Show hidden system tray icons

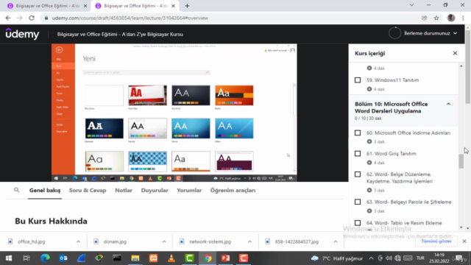tap(371, 258)
